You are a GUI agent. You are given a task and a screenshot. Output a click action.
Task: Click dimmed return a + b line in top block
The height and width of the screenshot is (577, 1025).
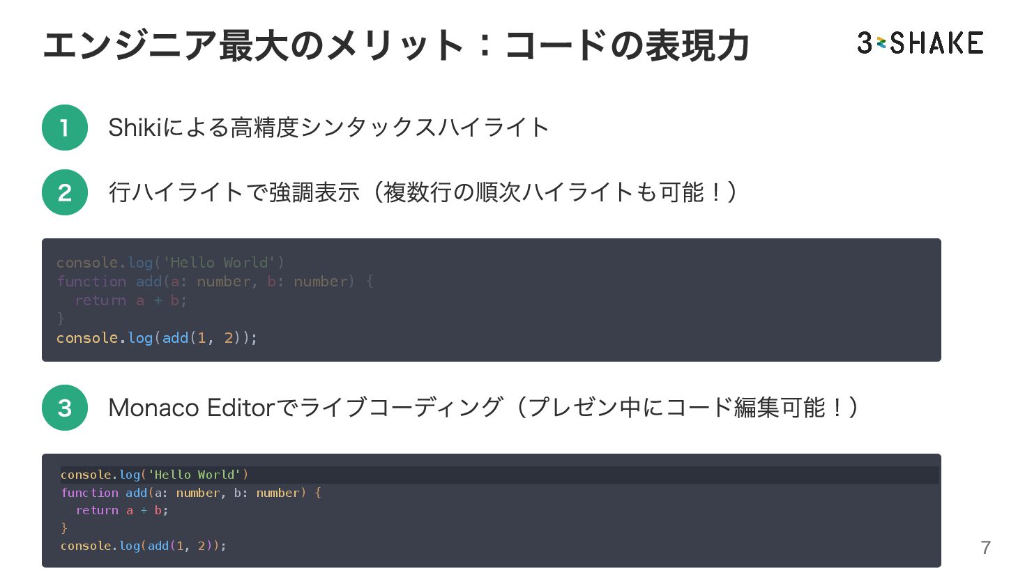[x=130, y=300]
